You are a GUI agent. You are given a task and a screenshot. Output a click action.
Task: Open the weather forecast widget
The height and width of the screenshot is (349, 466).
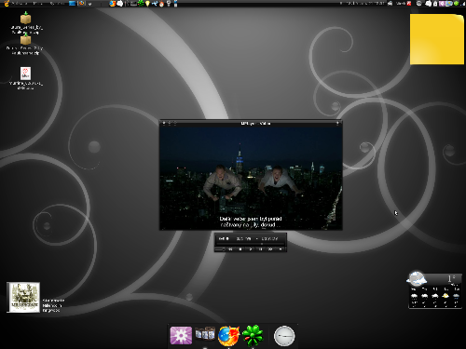coord(434,290)
